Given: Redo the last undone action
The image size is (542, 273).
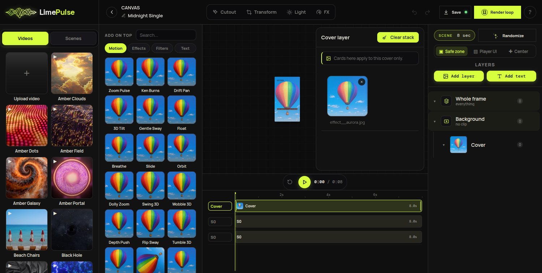Looking at the screenshot, I should point(427,12).
